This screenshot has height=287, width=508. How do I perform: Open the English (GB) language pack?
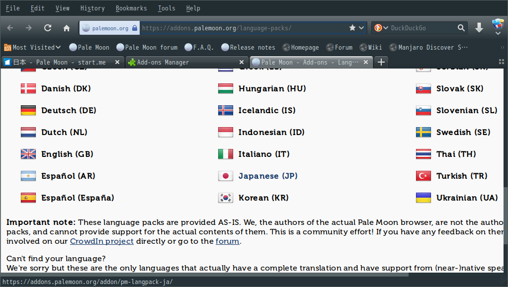tap(67, 154)
